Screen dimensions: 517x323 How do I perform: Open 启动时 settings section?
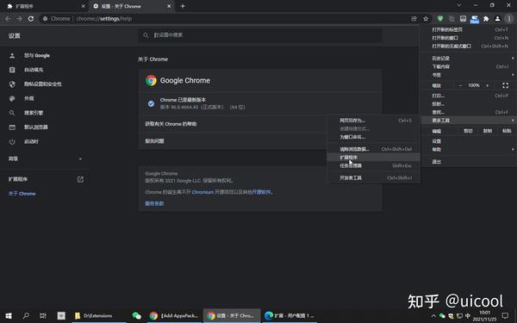[31, 142]
